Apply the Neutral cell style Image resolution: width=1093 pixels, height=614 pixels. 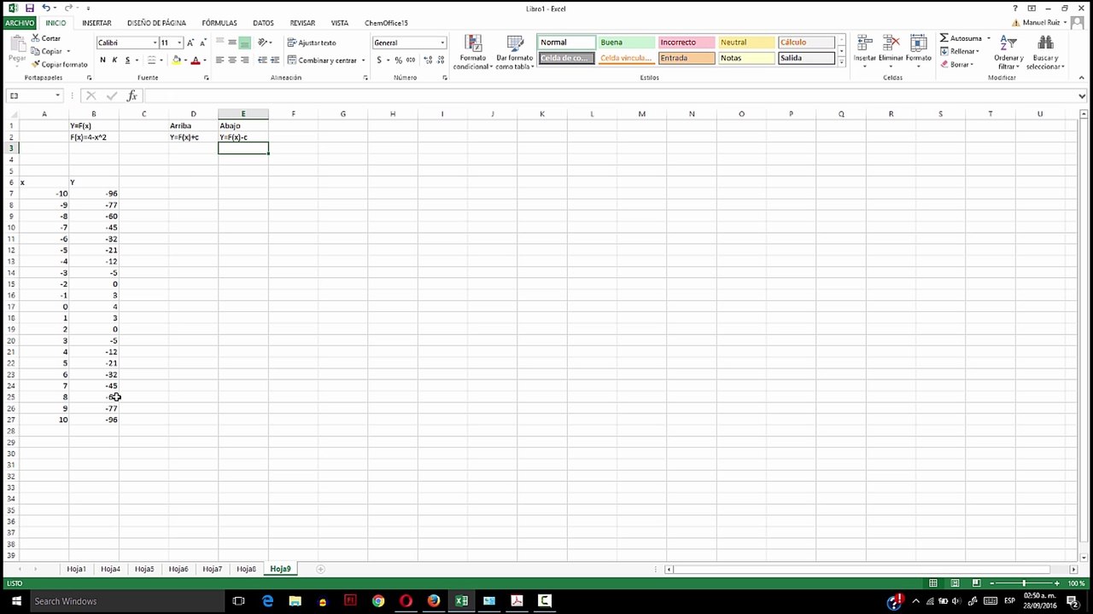pos(745,43)
